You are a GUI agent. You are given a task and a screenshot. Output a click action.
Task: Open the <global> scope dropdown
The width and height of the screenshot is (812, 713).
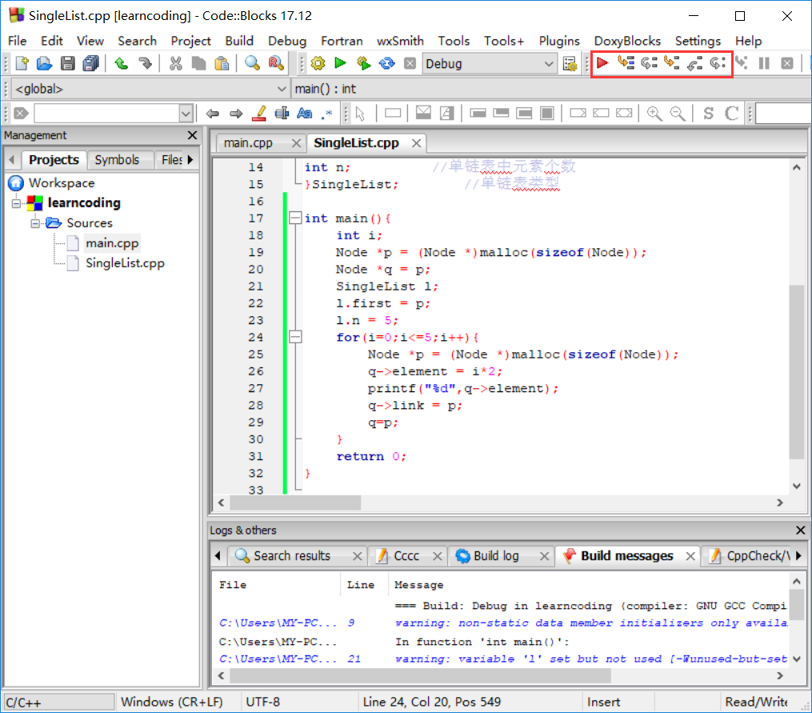(x=150, y=89)
